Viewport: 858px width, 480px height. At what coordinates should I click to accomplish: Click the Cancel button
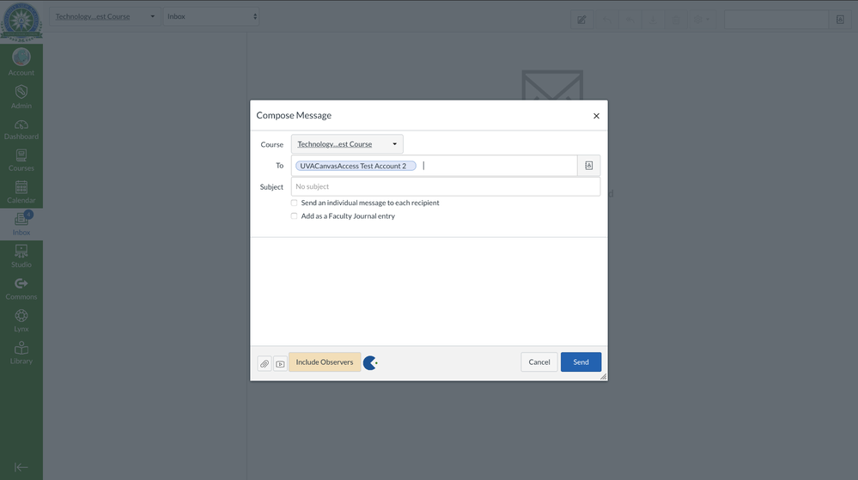(539, 362)
